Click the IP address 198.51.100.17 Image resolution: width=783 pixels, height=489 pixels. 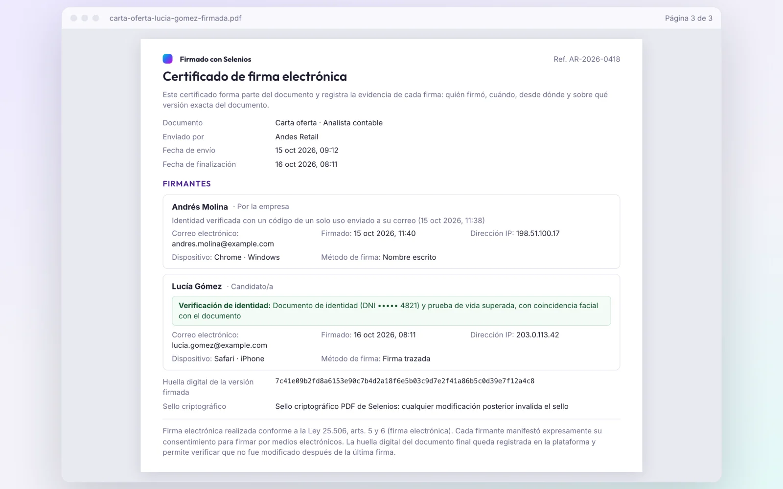point(538,234)
